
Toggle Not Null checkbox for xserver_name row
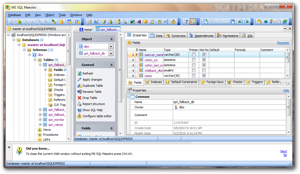(204, 55)
